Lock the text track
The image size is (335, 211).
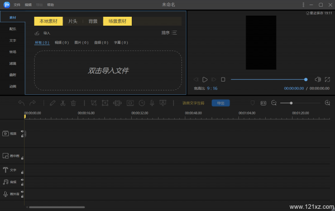pos(22,172)
